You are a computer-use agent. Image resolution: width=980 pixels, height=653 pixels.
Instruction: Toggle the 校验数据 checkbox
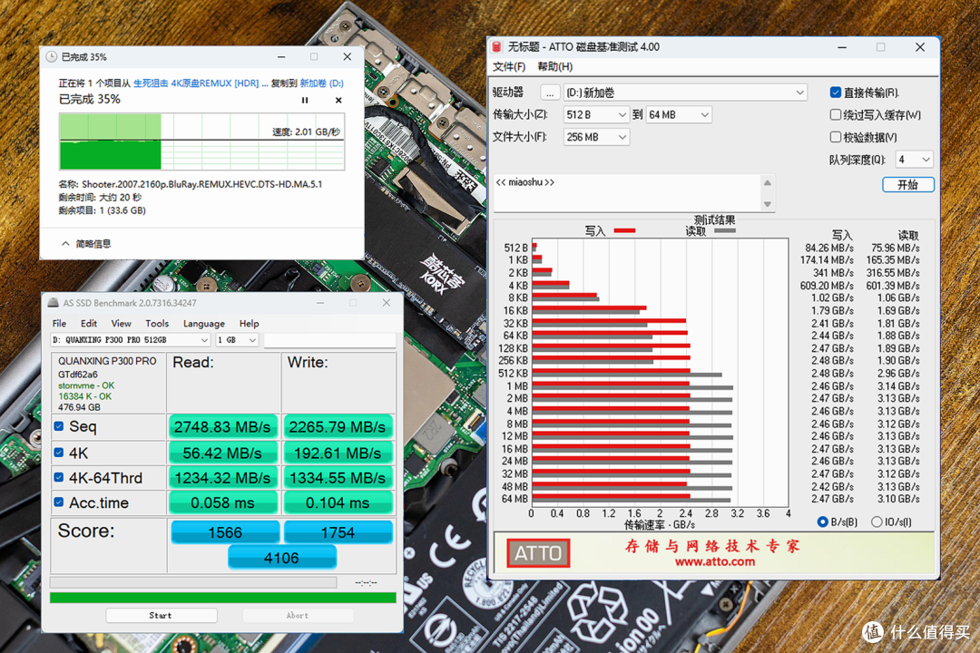coord(836,137)
